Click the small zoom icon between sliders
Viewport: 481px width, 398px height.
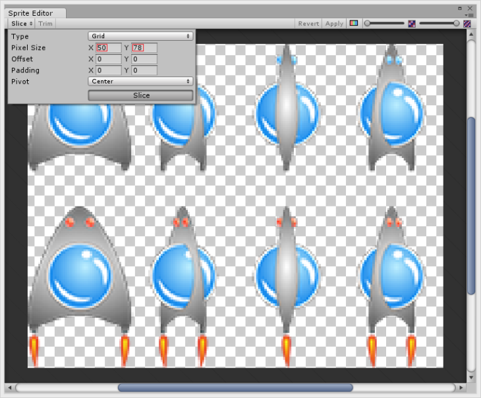pyautogui.click(x=412, y=24)
